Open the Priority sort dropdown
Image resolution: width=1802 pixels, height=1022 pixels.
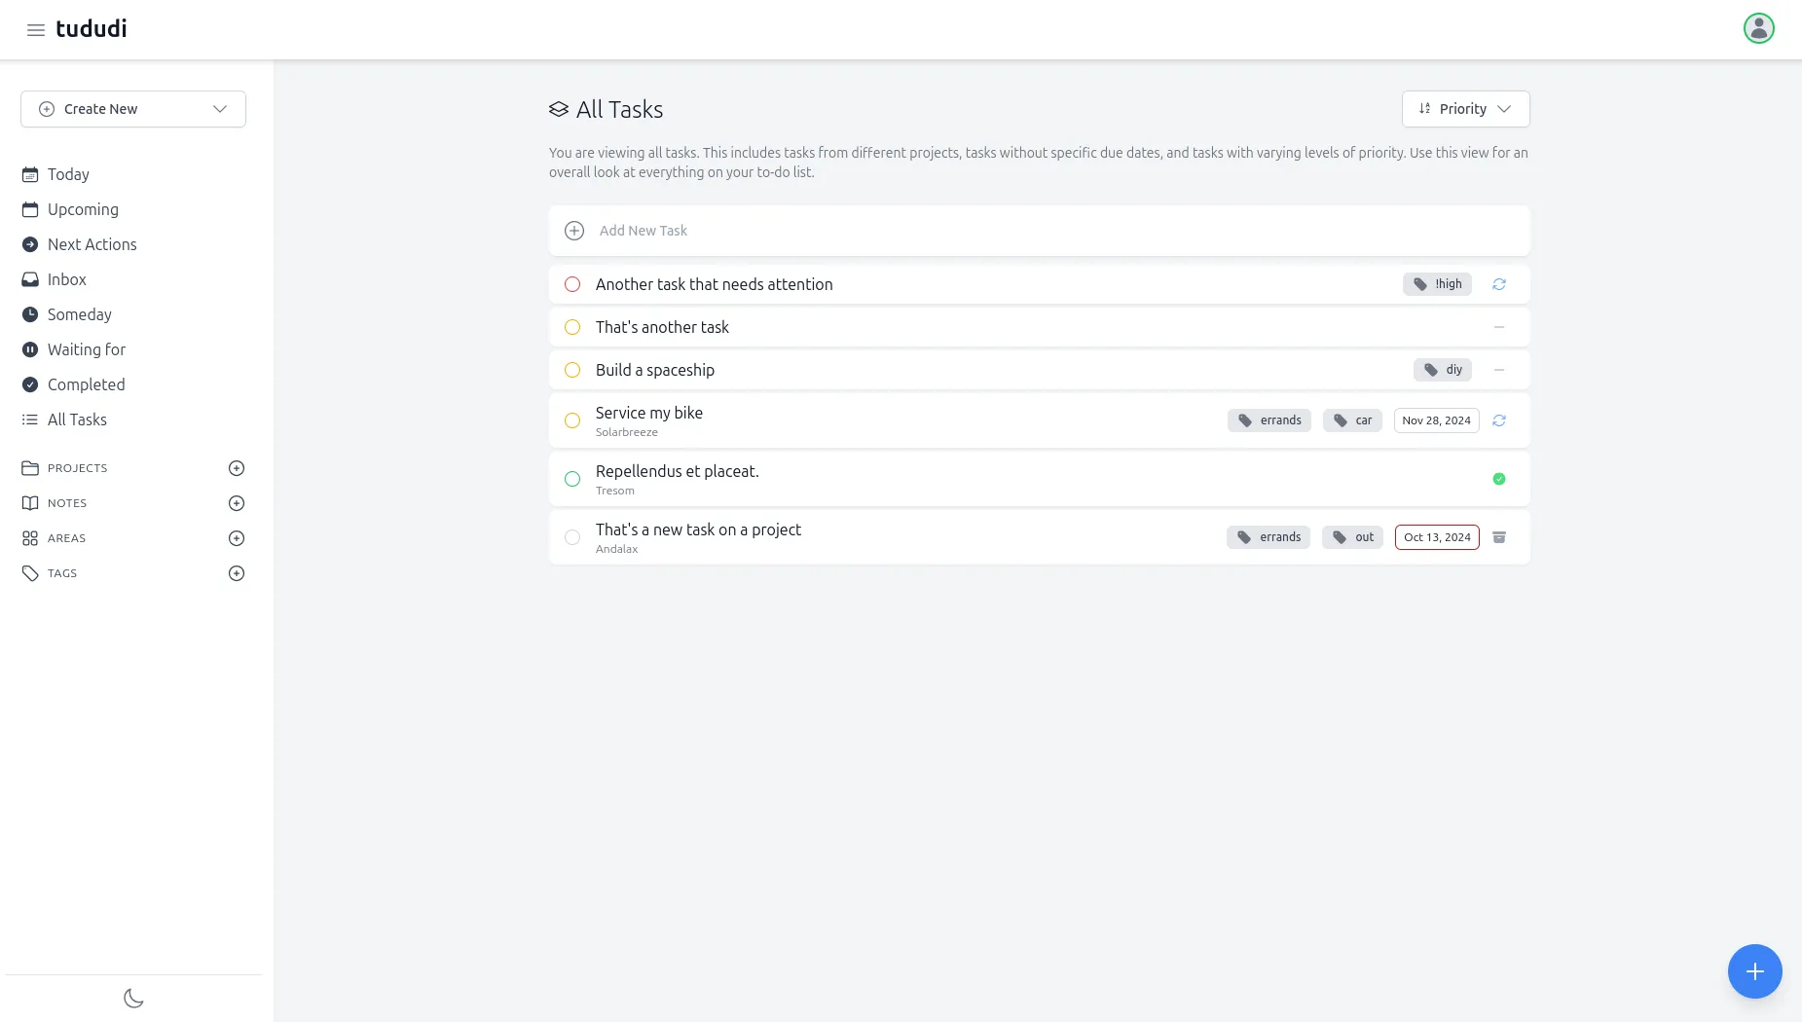[1465, 109]
